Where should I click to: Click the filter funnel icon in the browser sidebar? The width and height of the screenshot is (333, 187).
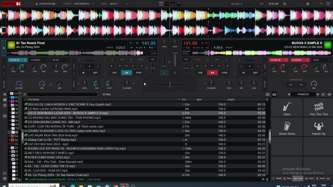[x=5, y=105]
